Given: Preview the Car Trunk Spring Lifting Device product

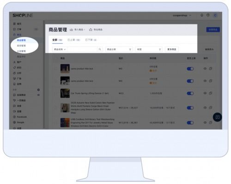Looking at the screenshot, I should click(x=205, y=93).
